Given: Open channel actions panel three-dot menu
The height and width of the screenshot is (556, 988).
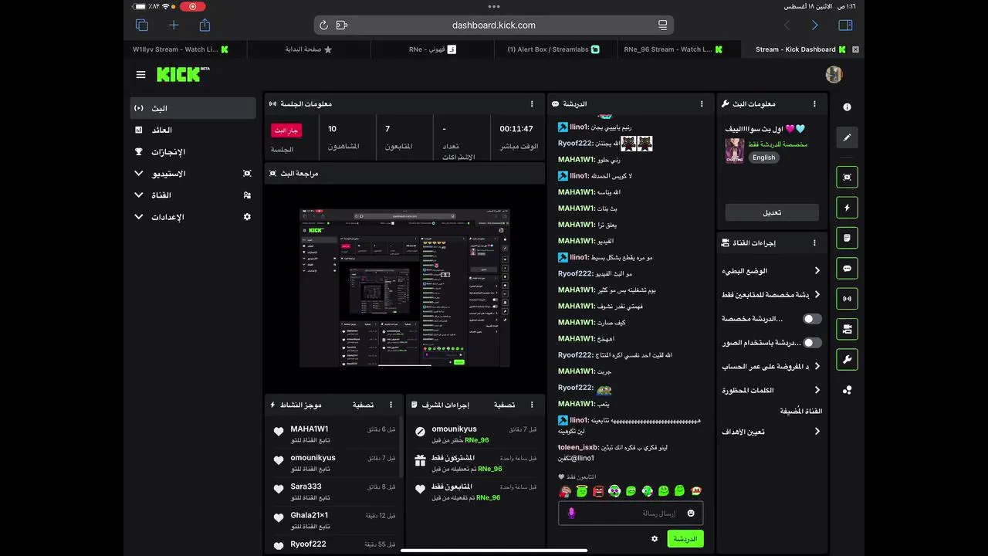Looking at the screenshot, I should click(x=814, y=242).
